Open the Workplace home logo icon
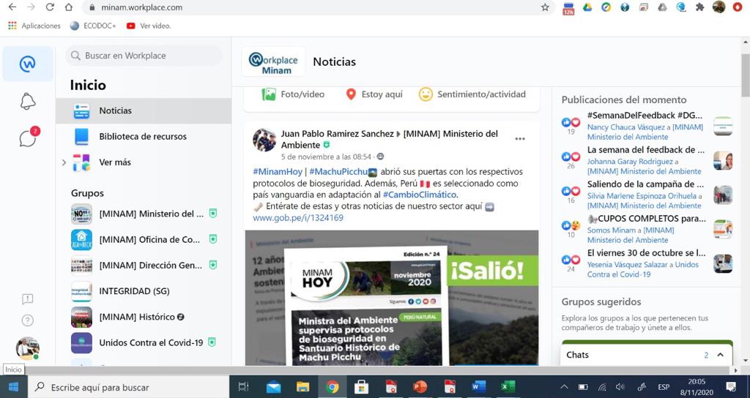 [28, 64]
